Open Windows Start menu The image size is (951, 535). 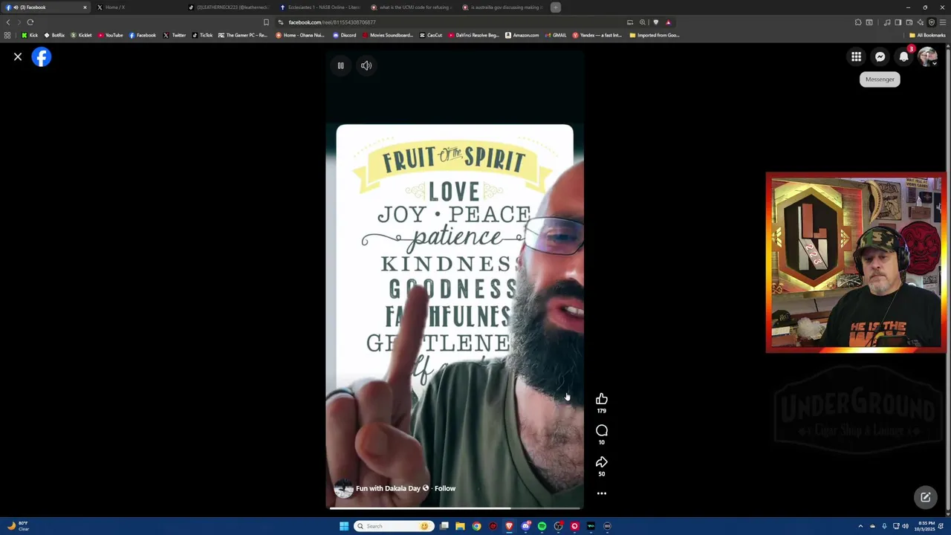click(344, 526)
